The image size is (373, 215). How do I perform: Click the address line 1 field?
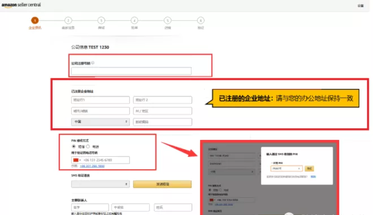[101, 100]
